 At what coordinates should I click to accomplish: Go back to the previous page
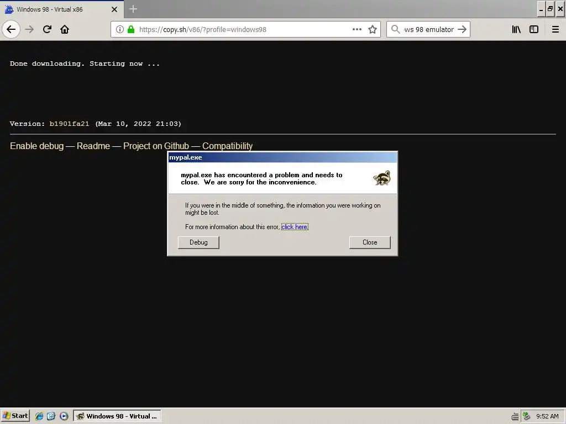coord(11,29)
